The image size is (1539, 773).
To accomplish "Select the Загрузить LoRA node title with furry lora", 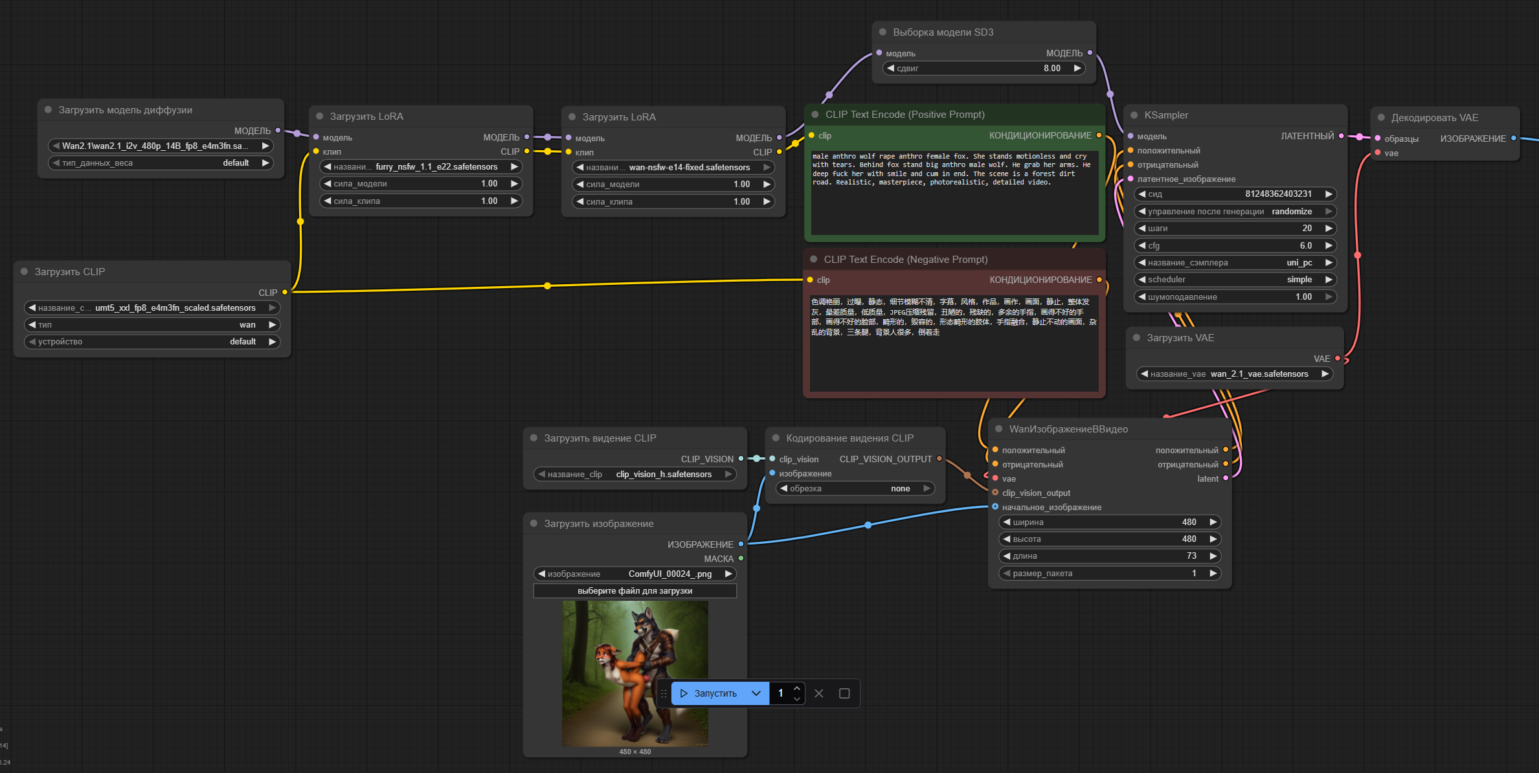I will click(366, 117).
